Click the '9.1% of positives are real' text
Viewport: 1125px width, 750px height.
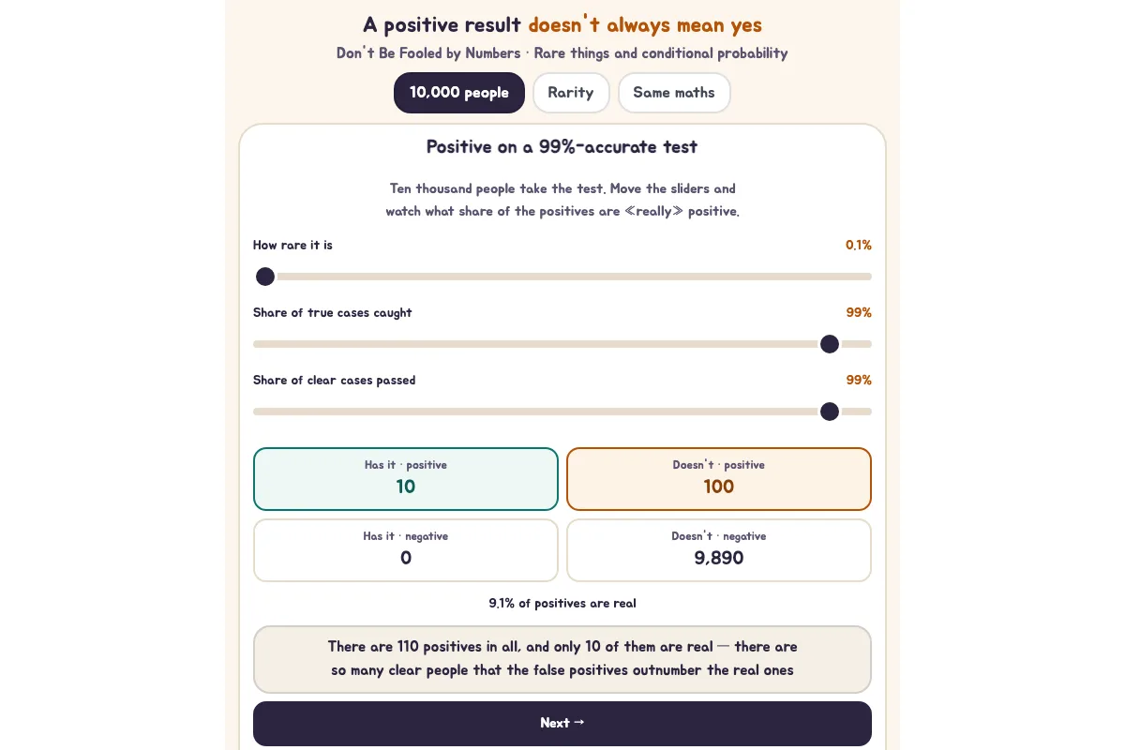coord(562,604)
